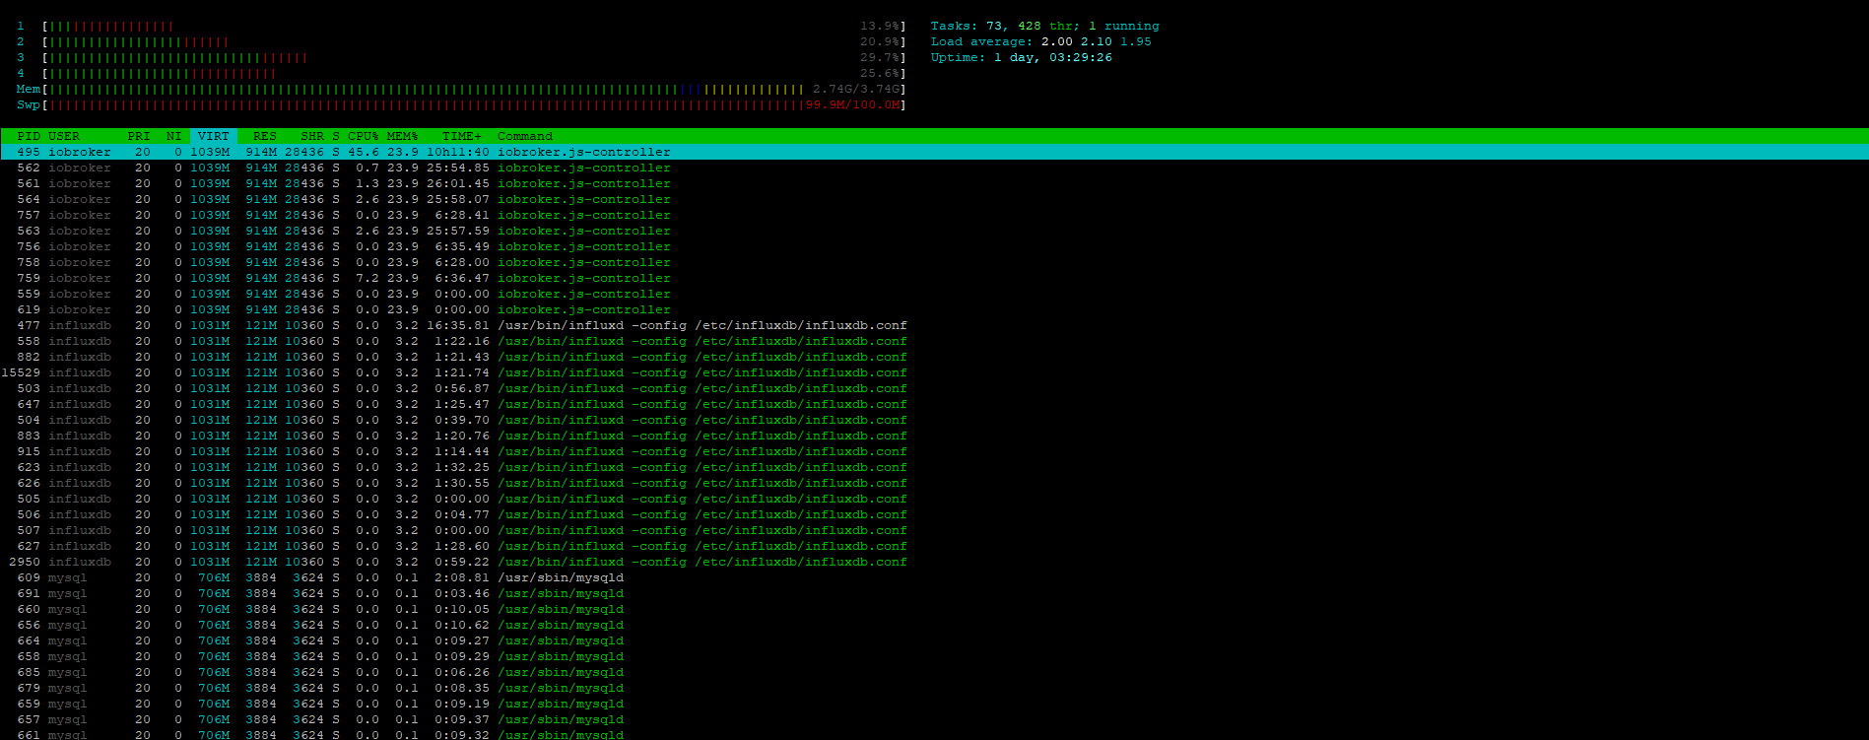Select mysql process row PID 656
Viewport: 1869px width, 740px height.
[934, 625]
